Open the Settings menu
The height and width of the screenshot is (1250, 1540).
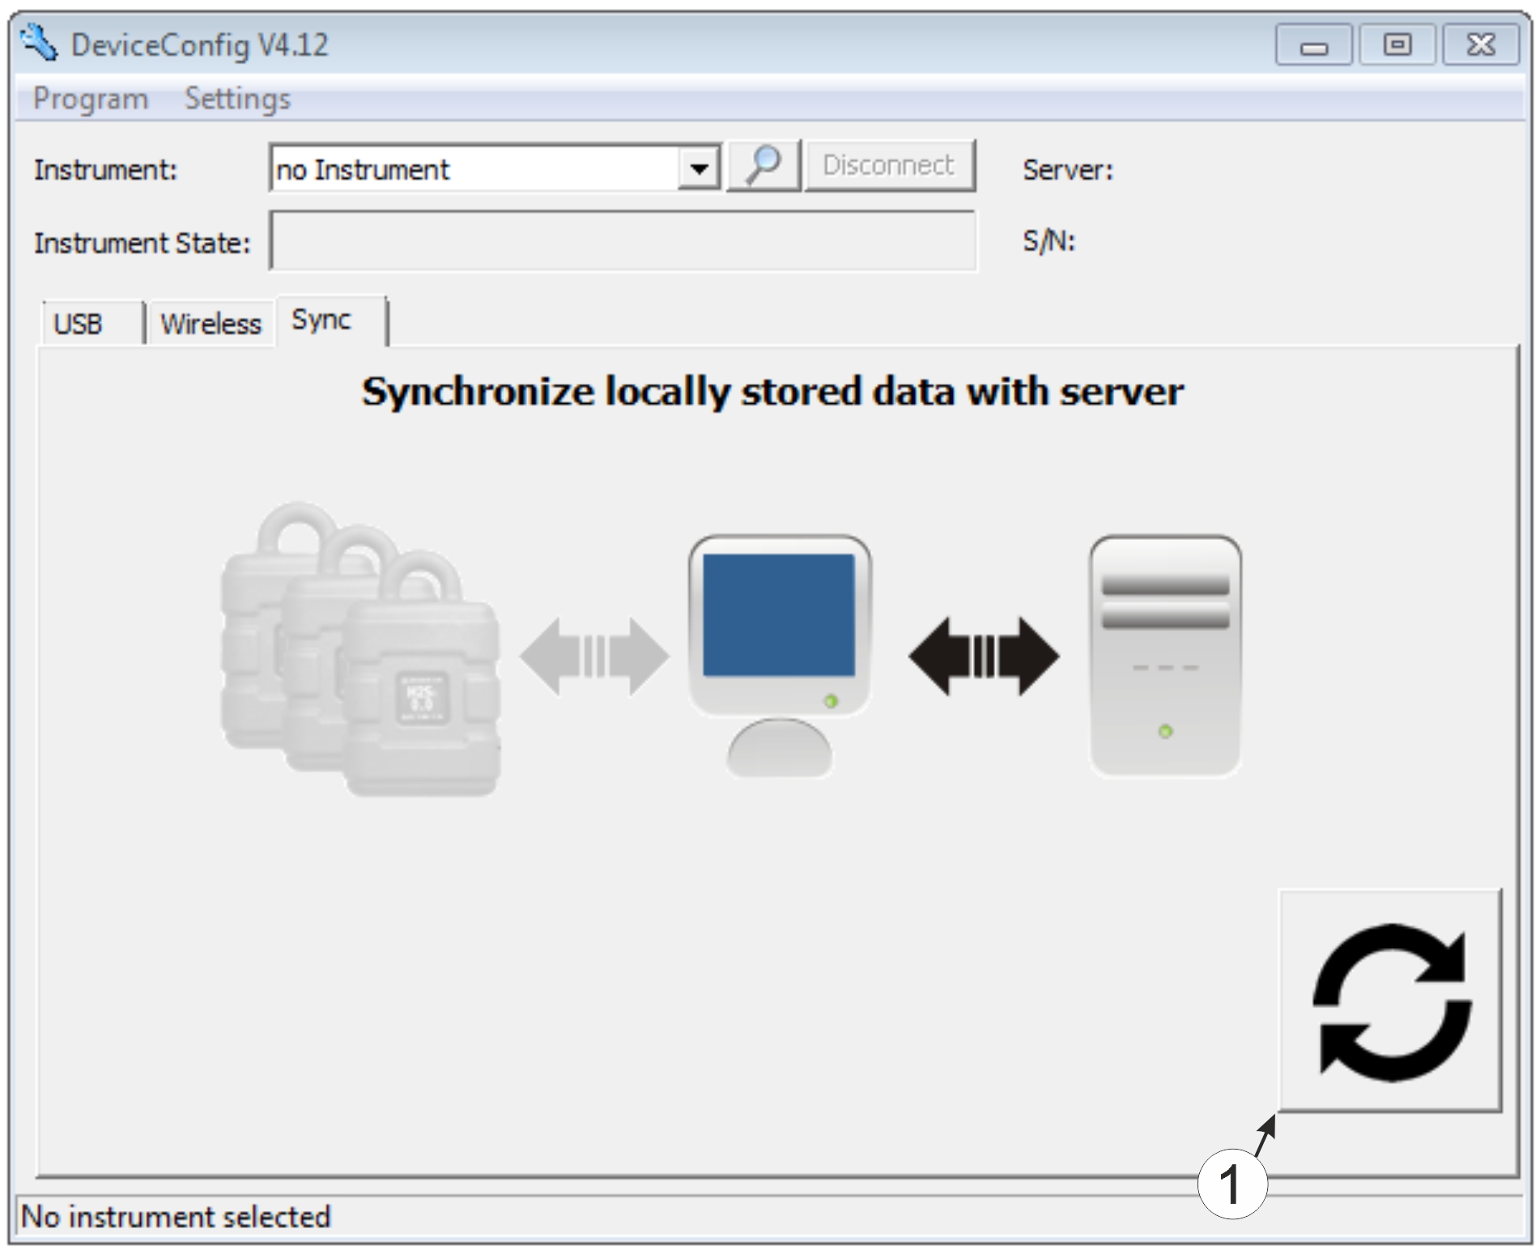click(237, 99)
